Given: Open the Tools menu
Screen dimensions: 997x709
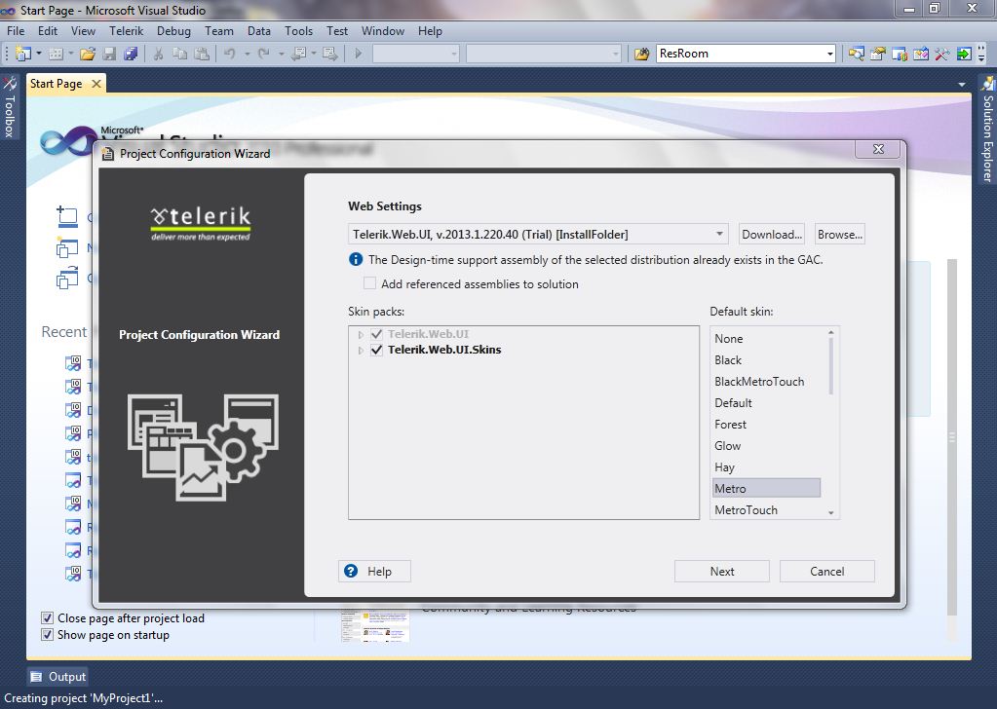Looking at the screenshot, I should tap(298, 31).
